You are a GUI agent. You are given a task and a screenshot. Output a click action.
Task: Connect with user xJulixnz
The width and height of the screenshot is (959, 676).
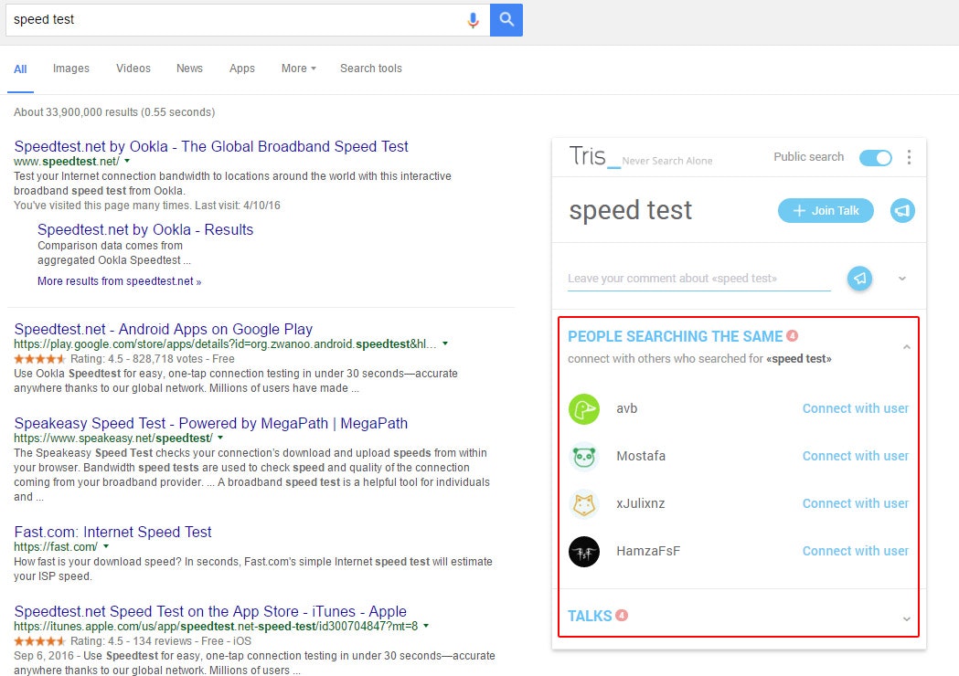coord(855,503)
